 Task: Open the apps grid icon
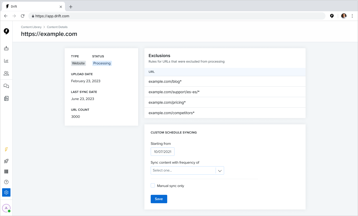(6, 171)
